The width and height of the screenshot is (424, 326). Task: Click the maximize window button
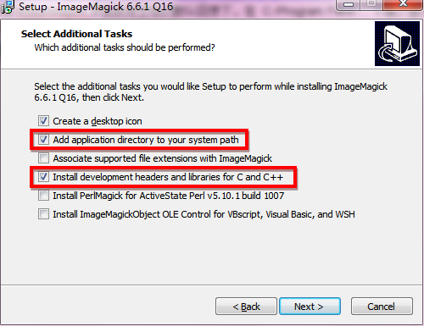coord(371,4)
